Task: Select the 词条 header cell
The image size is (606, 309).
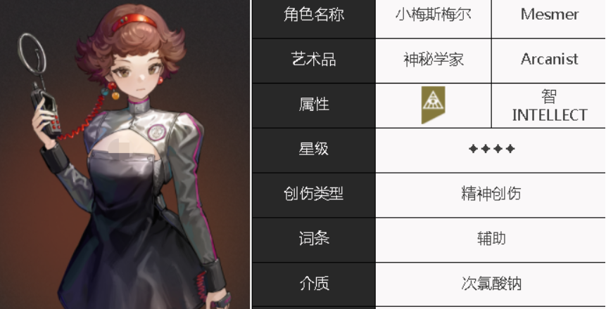Action: pos(313,239)
